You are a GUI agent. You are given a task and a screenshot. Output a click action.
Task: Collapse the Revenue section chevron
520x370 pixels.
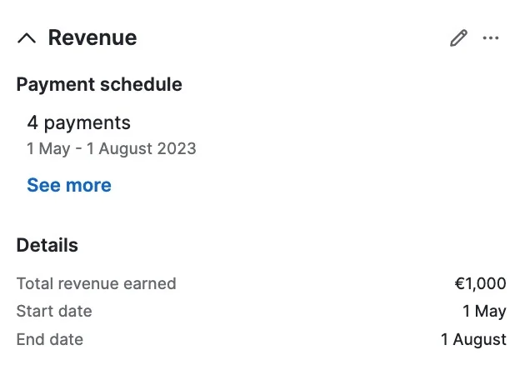tap(27, 38)
